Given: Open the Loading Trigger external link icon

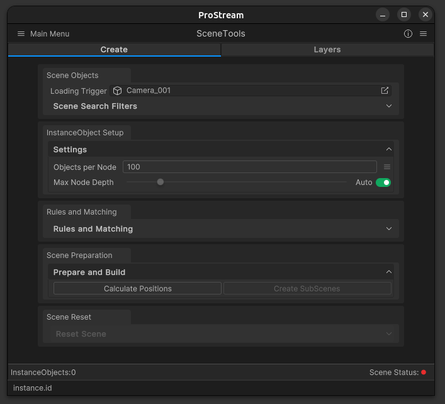Looking at the screenshot, I should pyautogui.click(x=385, y=91).
